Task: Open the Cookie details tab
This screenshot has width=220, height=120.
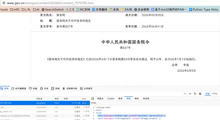Action: pos(111,99)
